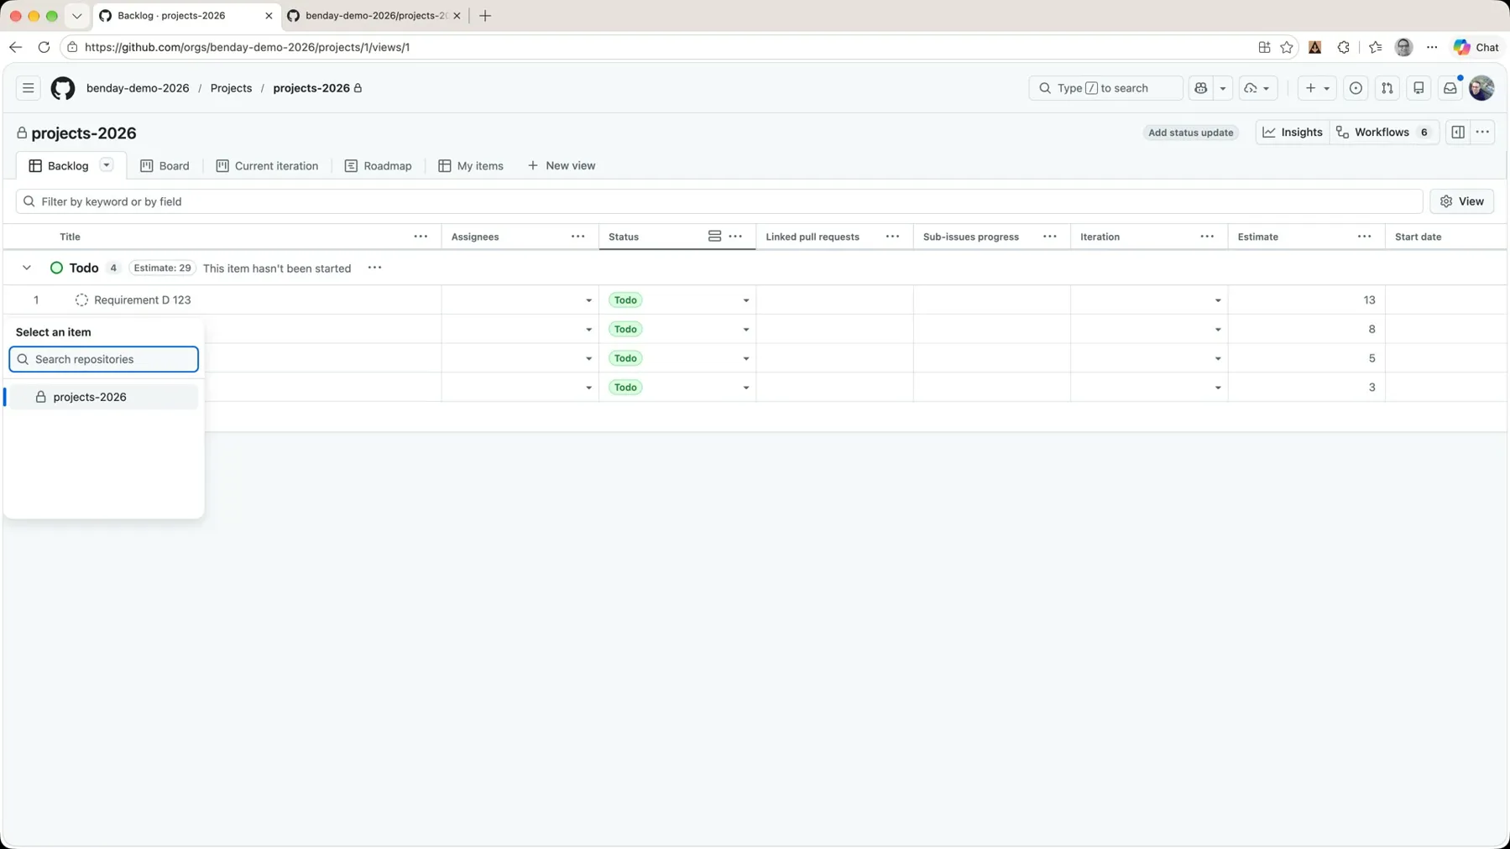Open the Copilot icon in header
This screenshot has width=1510, height=849.
point(1201,88)
